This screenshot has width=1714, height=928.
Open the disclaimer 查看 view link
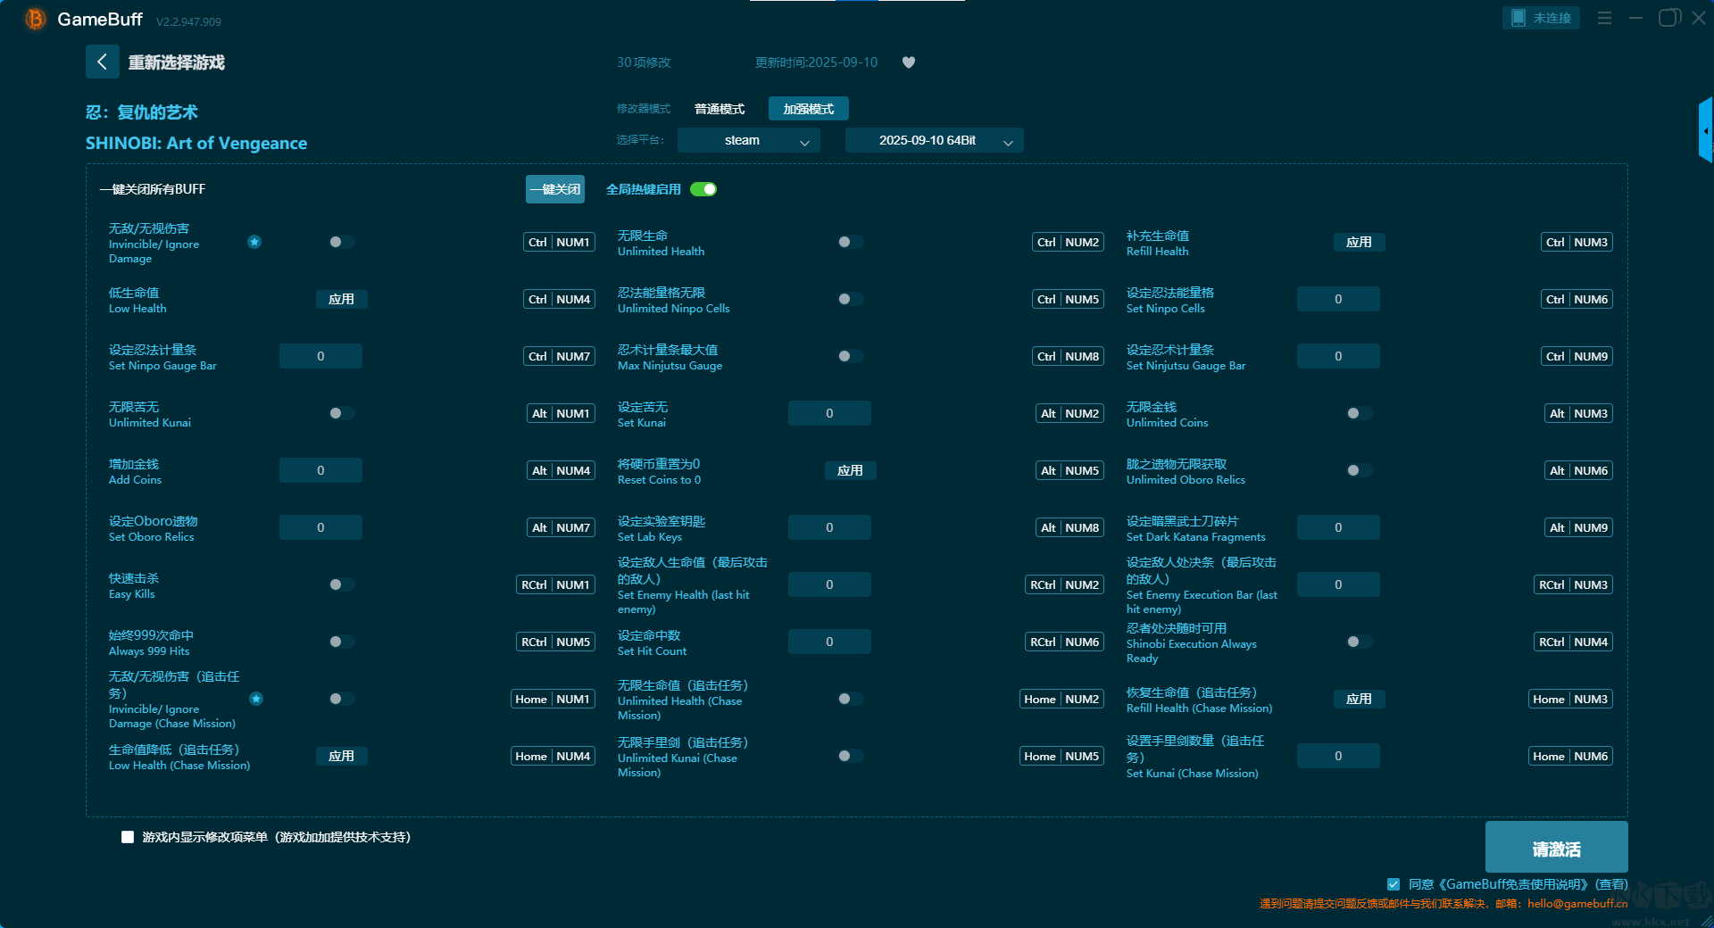point(1612,884)
